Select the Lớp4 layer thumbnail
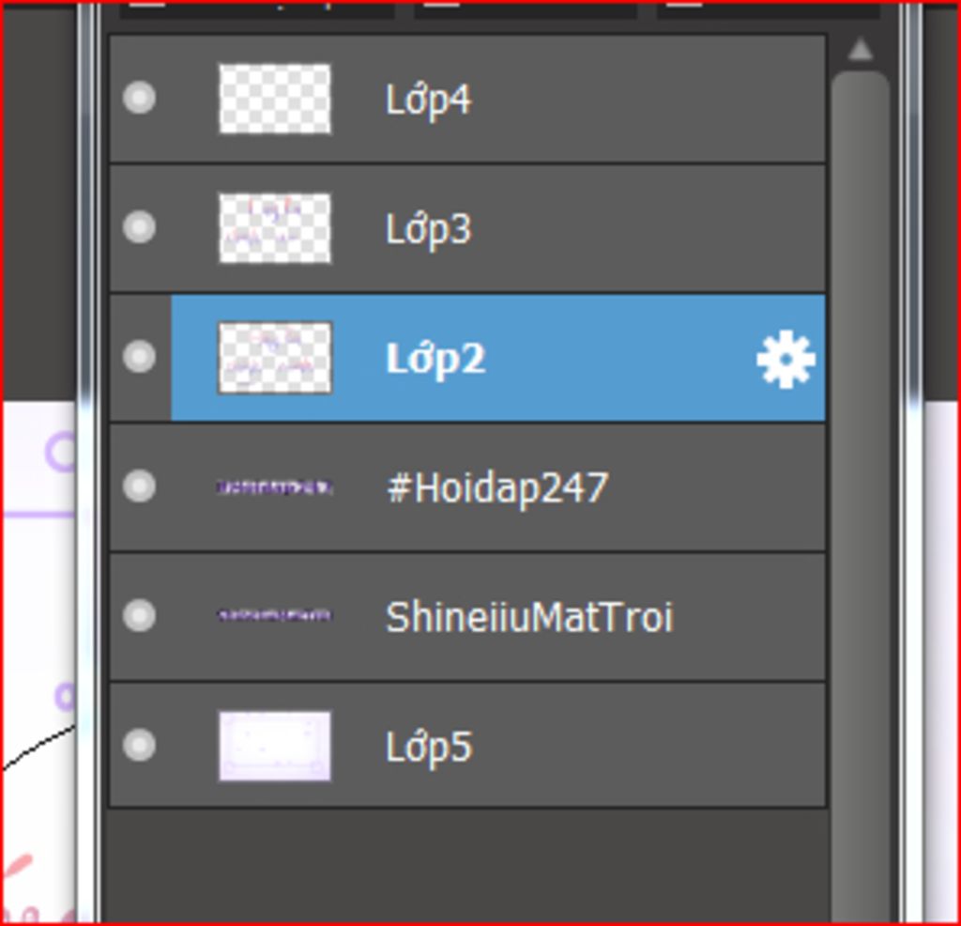 pyautogui.click(x=275, y=99)
